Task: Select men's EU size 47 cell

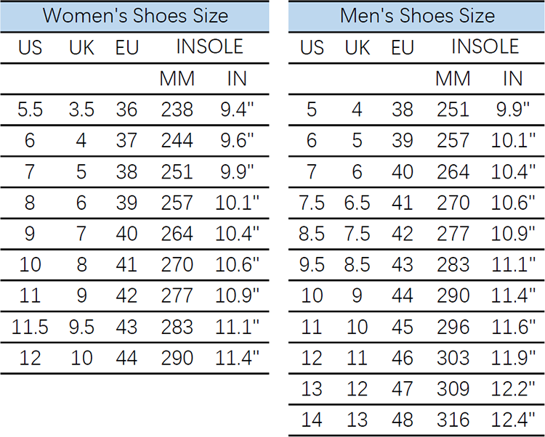Action: 403,389
